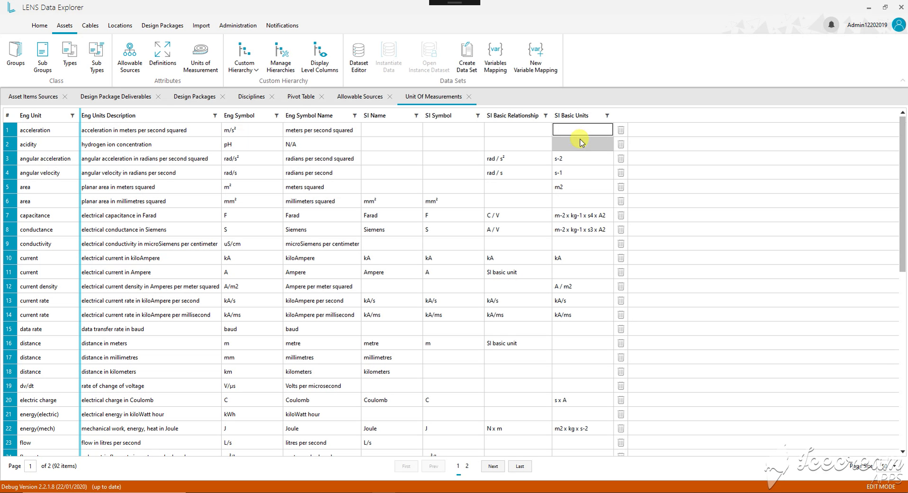
Task: Switch to the Cables menu
Action: pos(90,26)
